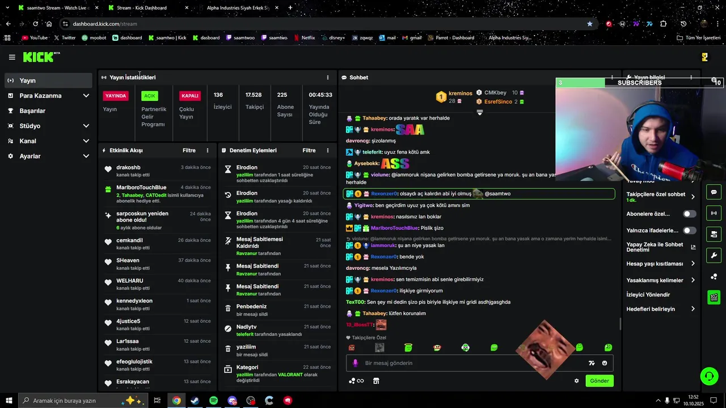Screen dimensions: 726x408
Task: Click the broadcast signal icon in right rail
Action: point(714,213)
